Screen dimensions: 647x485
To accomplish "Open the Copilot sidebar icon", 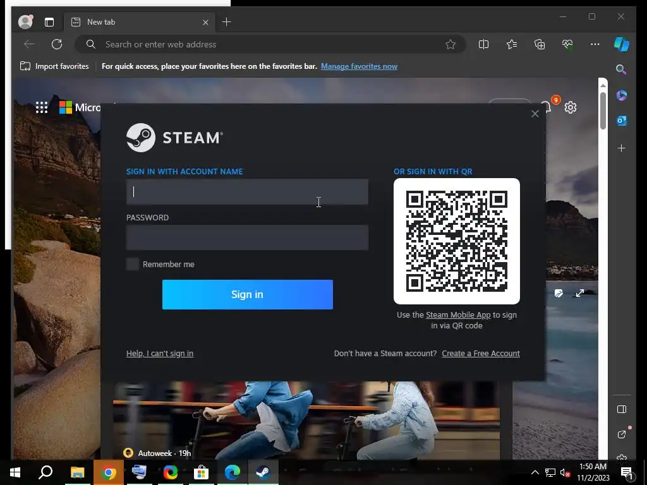I will tap(622, 44).
